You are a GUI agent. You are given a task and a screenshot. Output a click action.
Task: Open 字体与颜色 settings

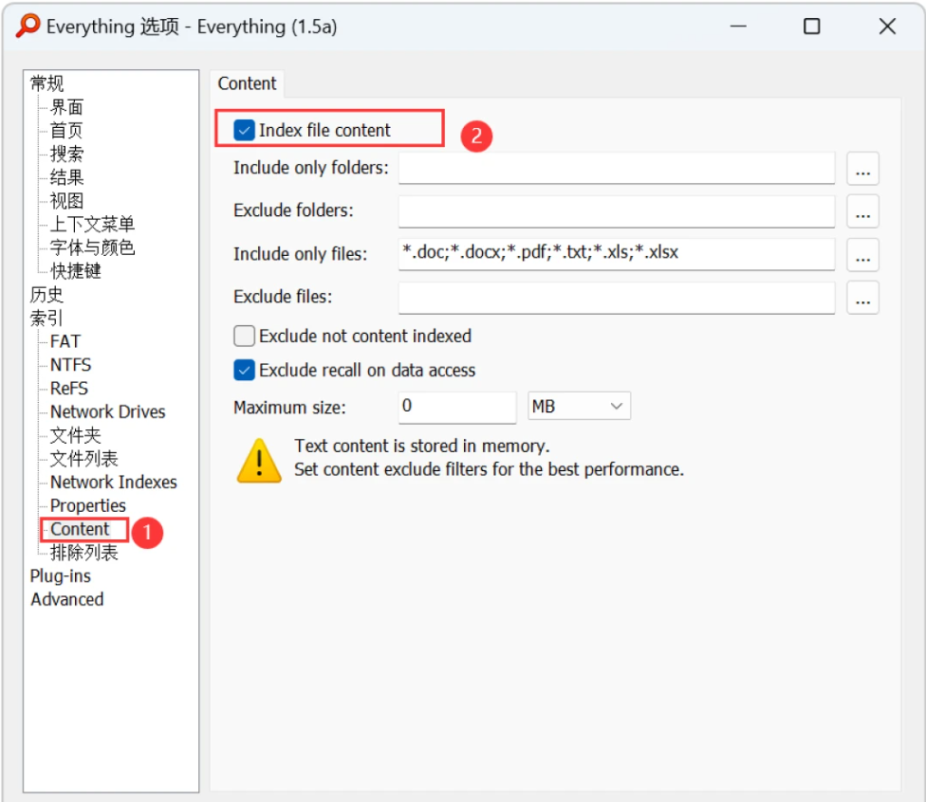92,247
